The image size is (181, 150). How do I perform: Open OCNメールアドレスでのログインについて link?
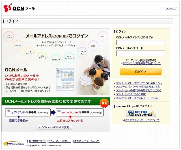pos(137,98)
